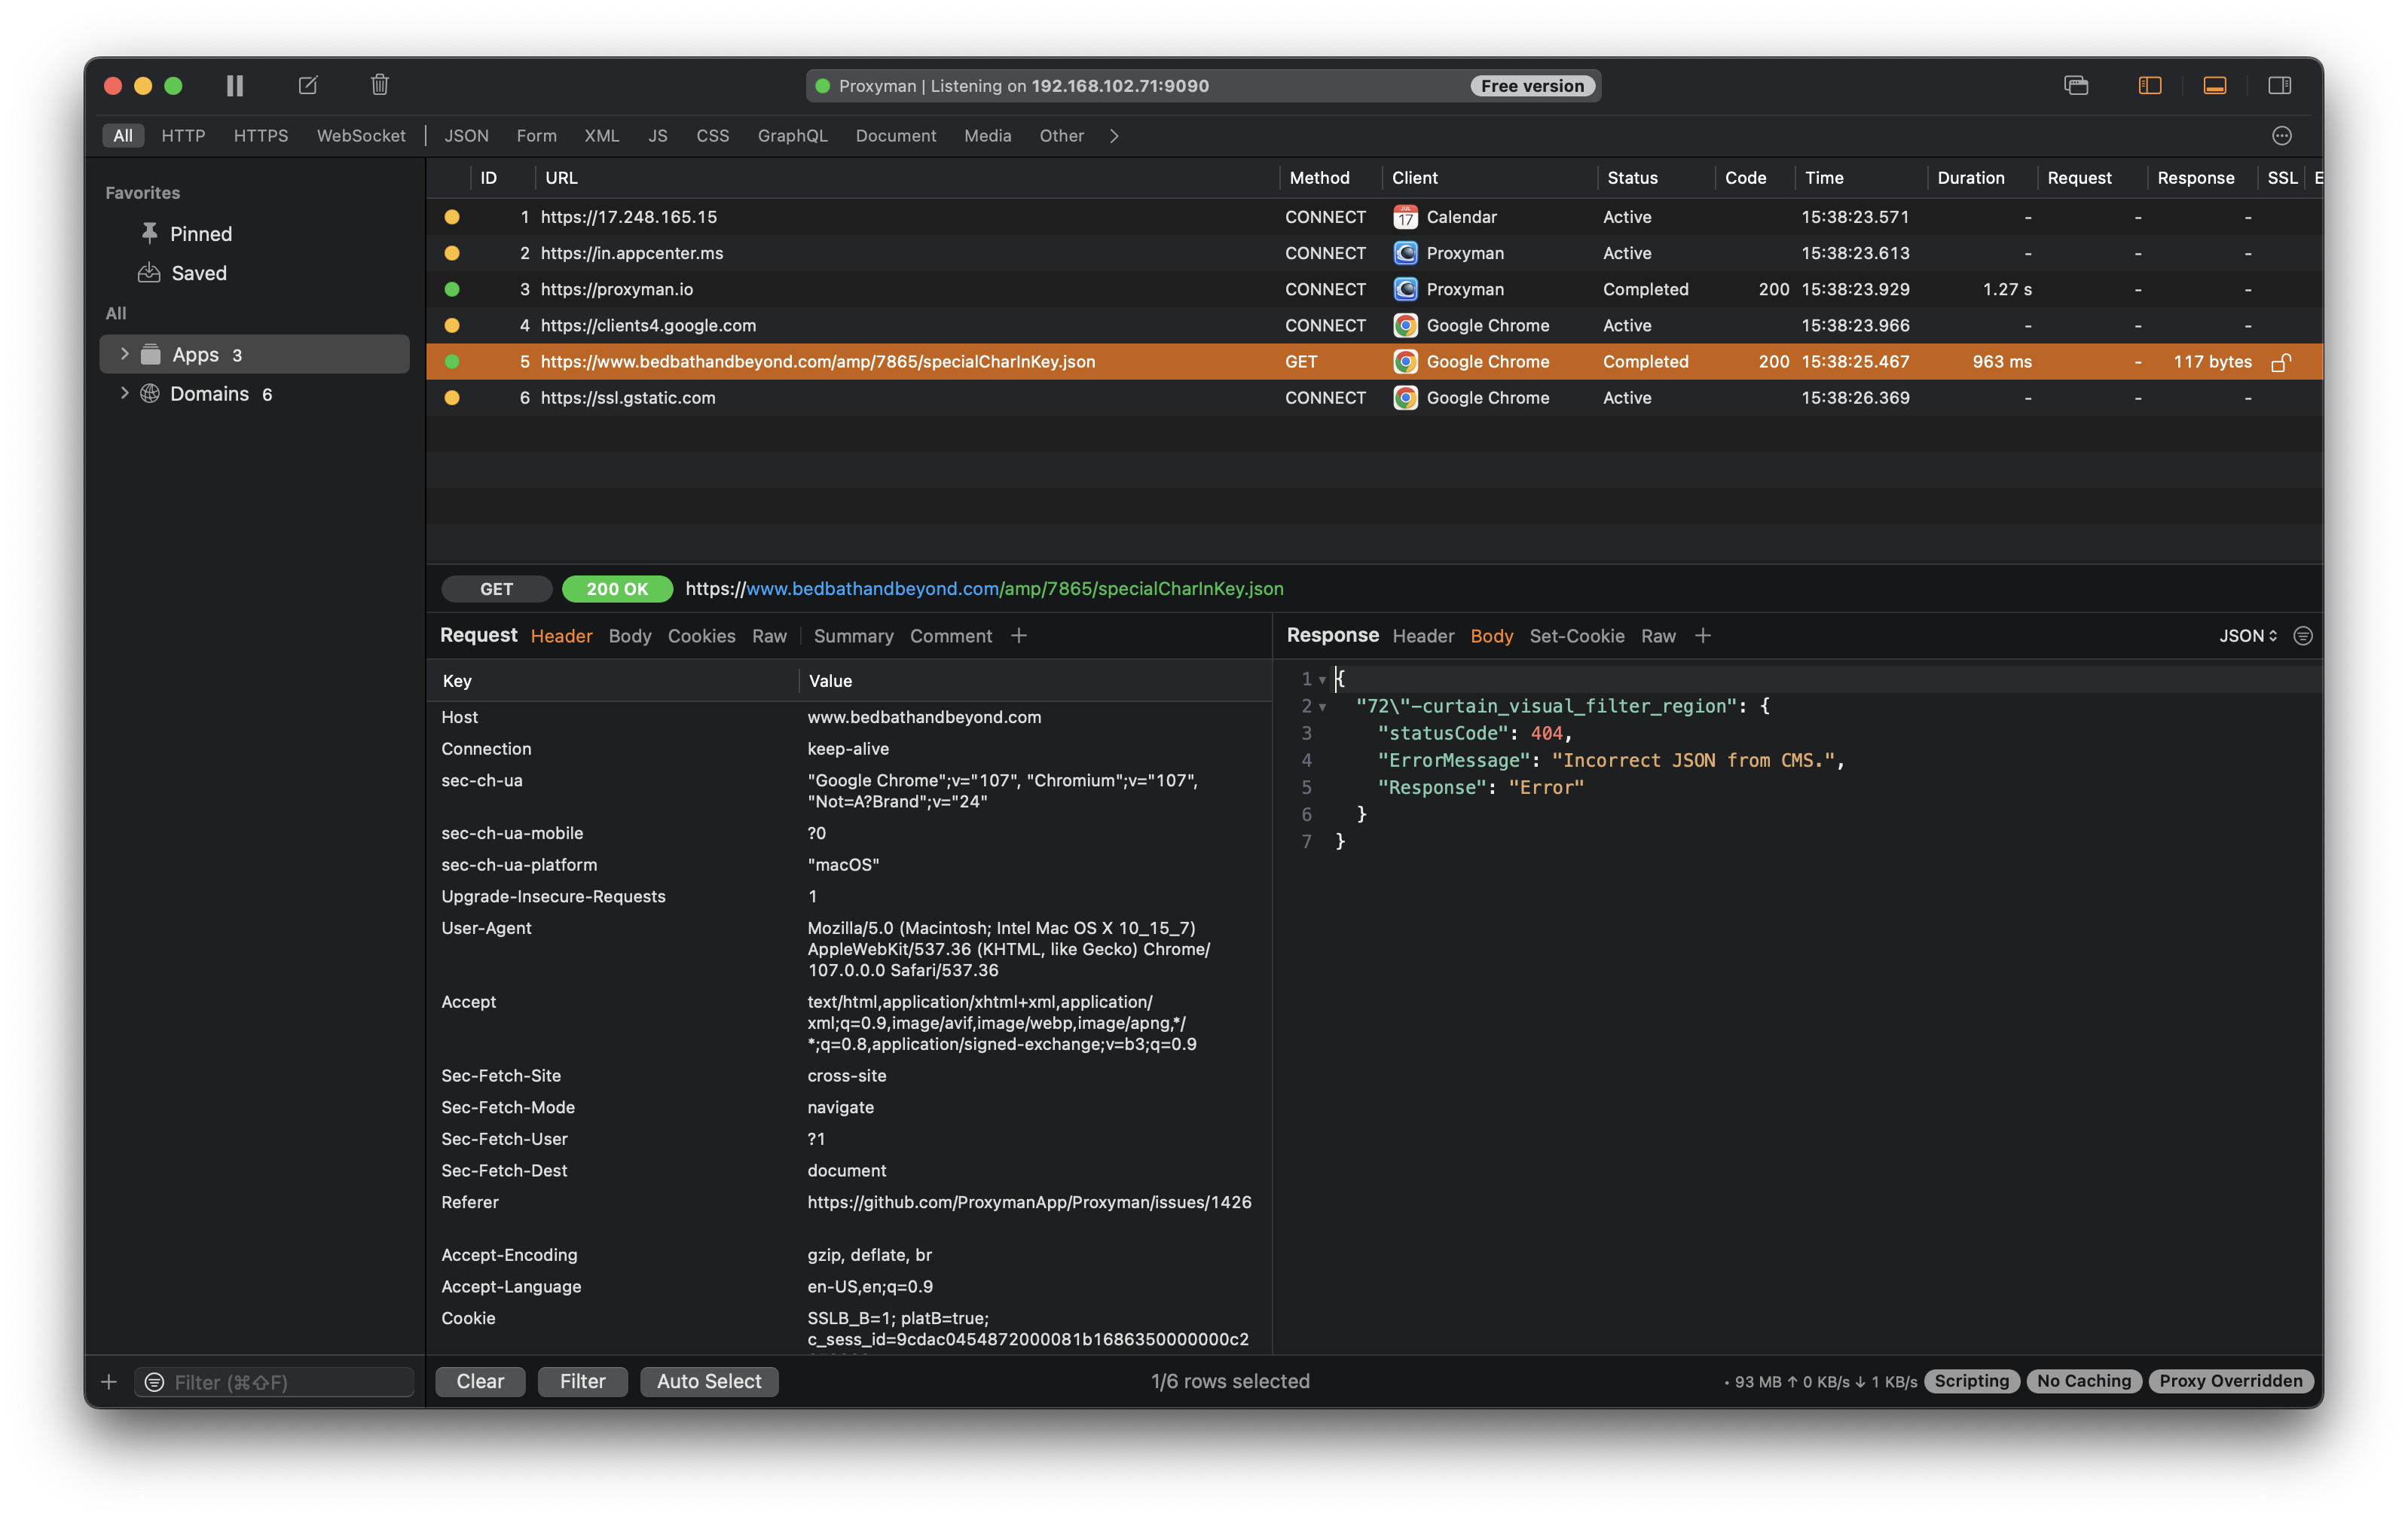Open the Pinned favorites item

click(200, 234)
